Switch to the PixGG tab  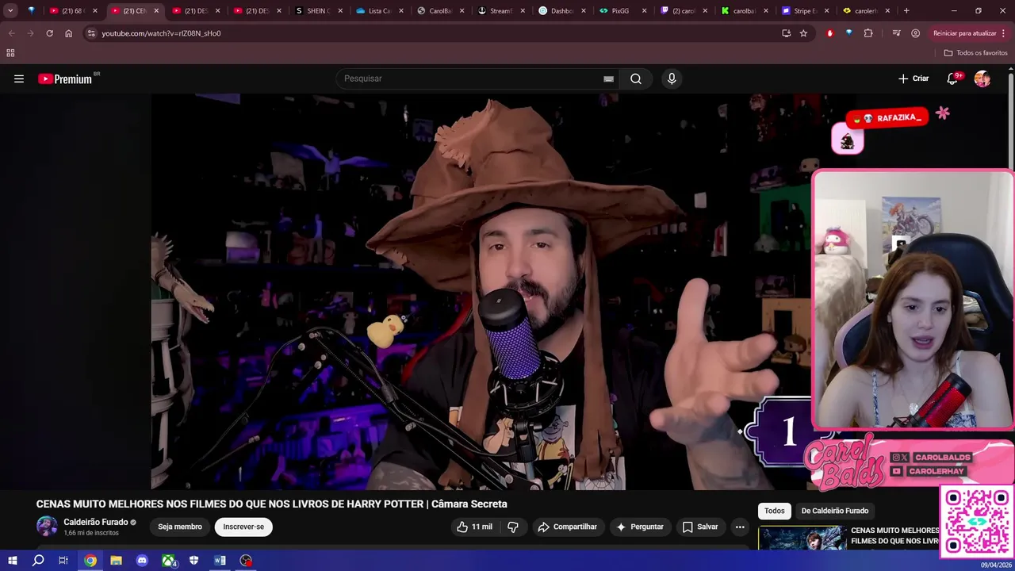[622, 11]
